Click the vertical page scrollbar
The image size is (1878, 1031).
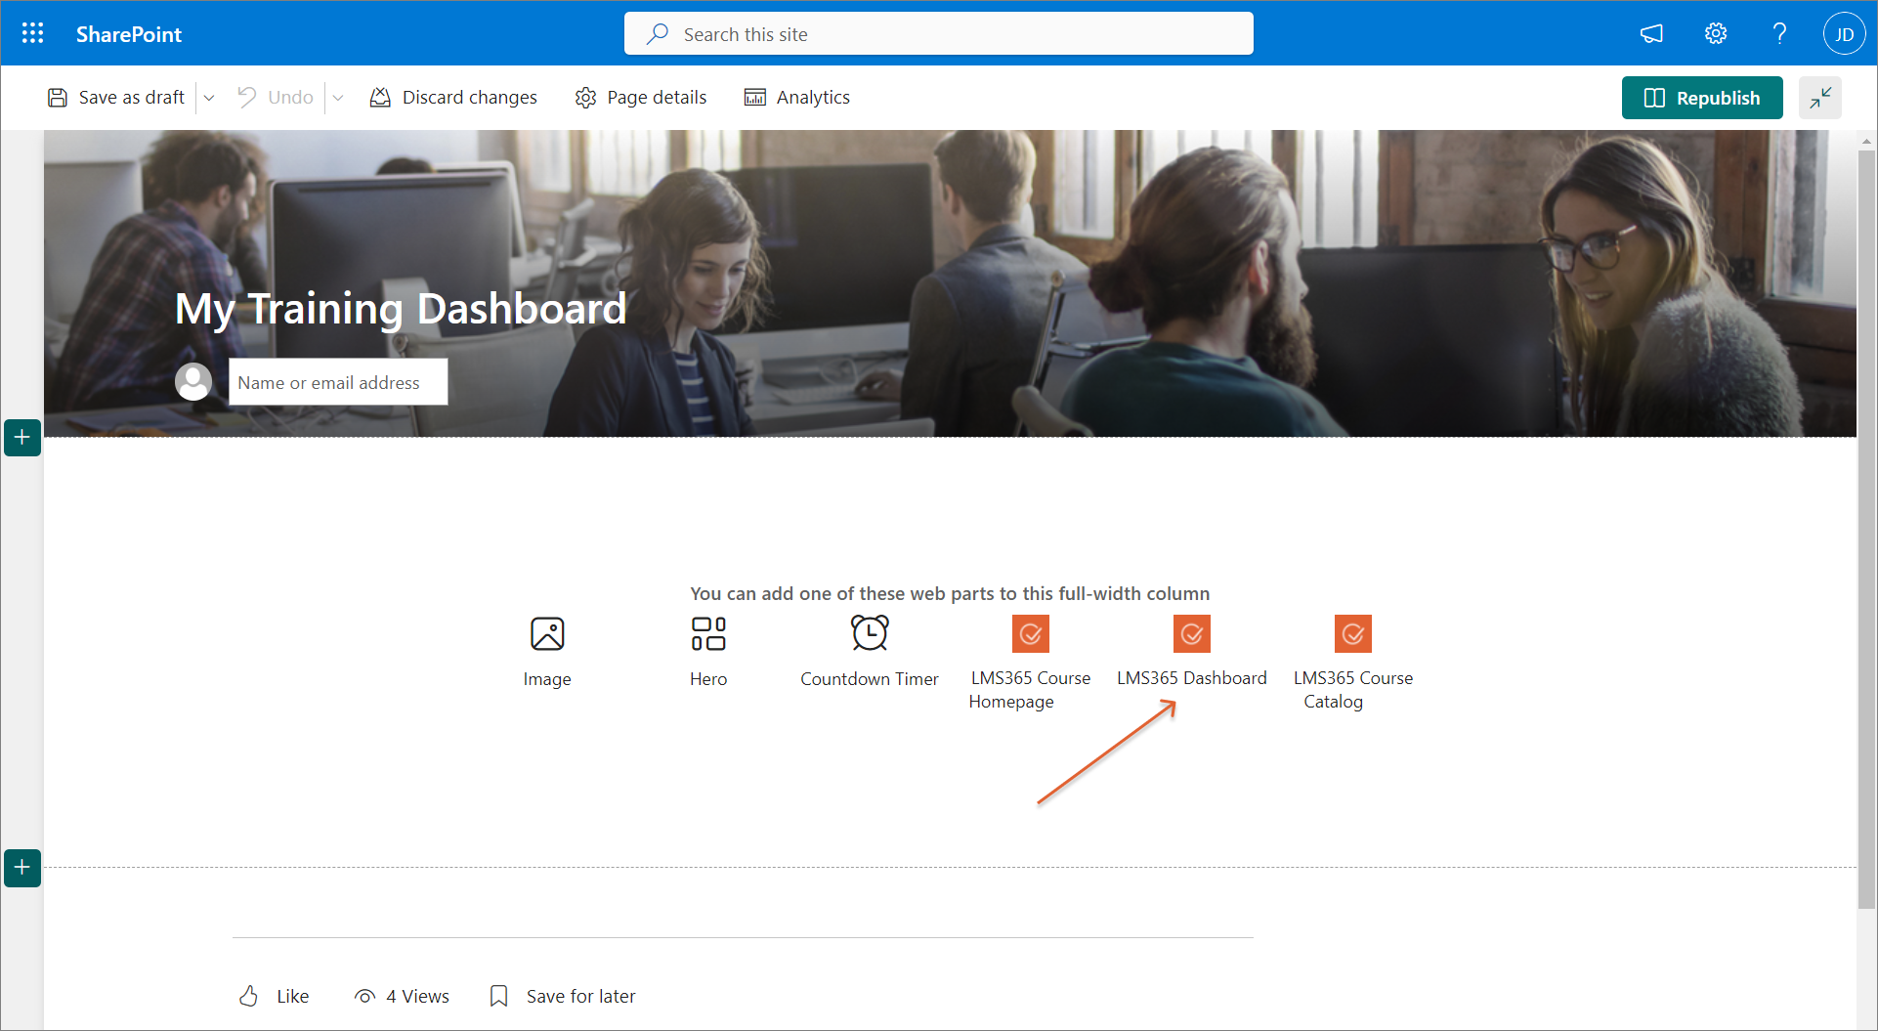coord(1867,528)
